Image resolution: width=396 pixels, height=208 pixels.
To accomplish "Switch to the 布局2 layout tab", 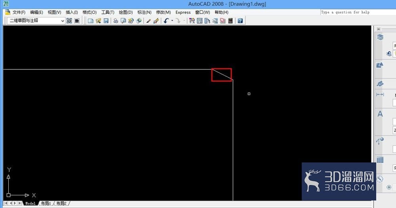I will point(61,203).
